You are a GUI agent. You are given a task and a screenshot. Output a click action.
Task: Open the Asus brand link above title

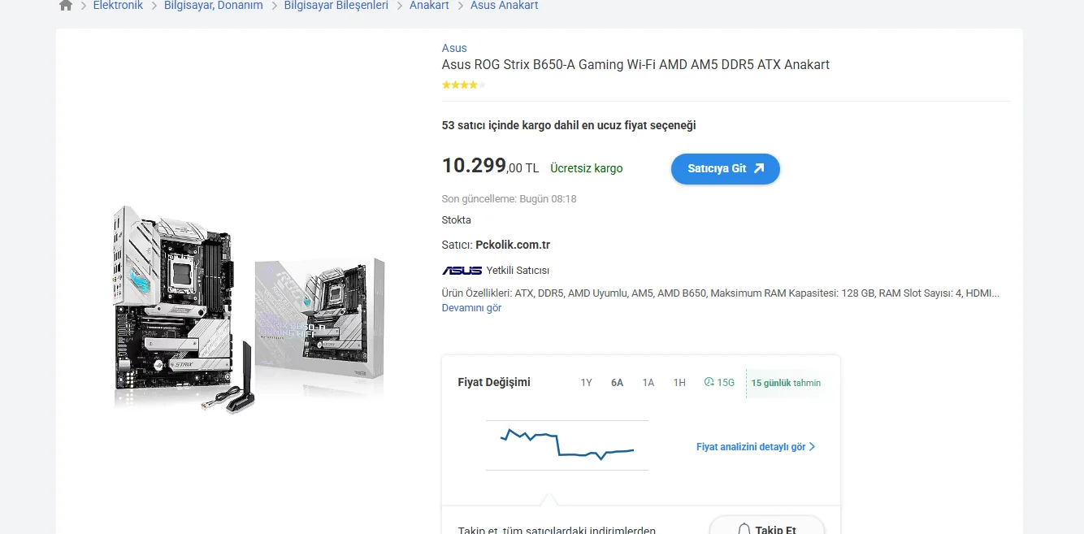454,48
